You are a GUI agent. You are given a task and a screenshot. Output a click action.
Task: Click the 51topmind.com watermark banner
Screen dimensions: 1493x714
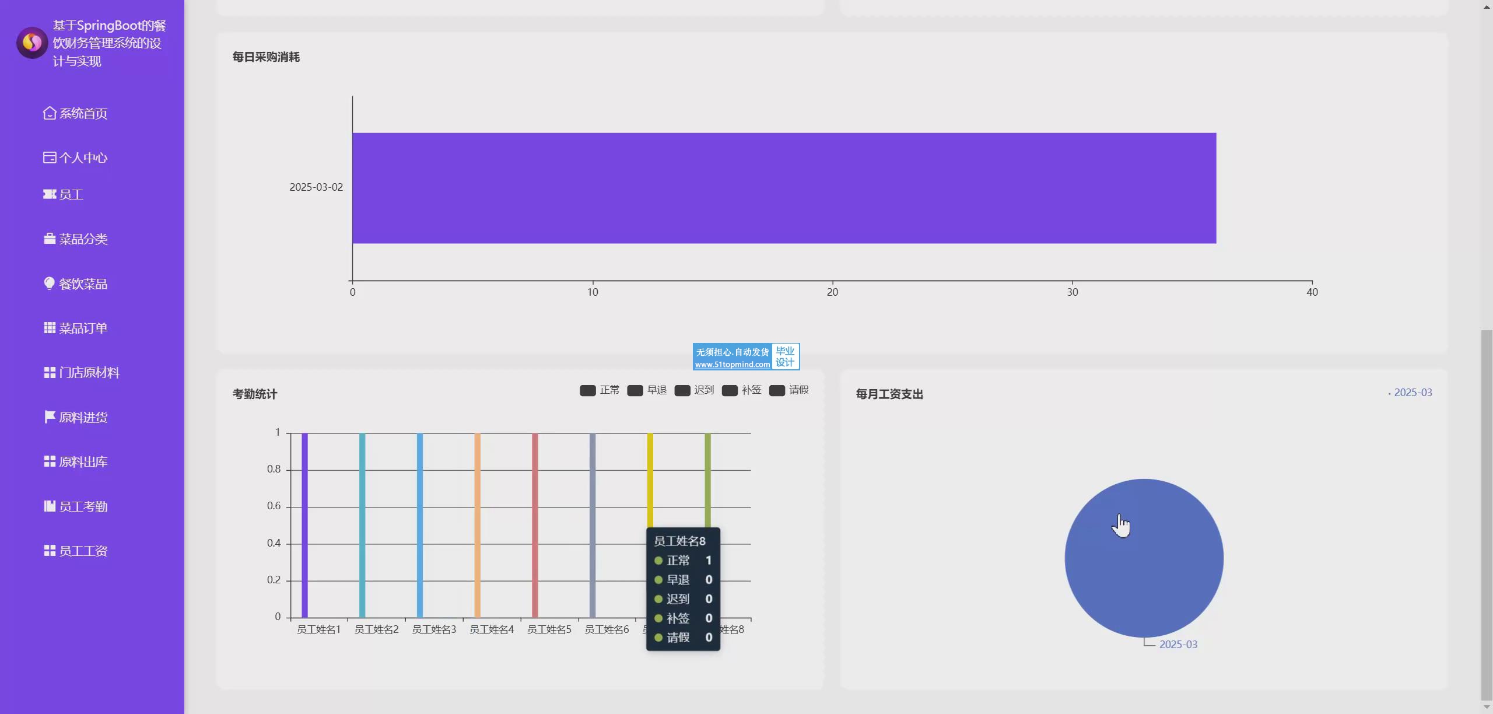tap(745, 357)
